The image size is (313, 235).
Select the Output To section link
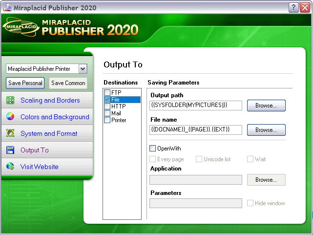click(35, 150)
